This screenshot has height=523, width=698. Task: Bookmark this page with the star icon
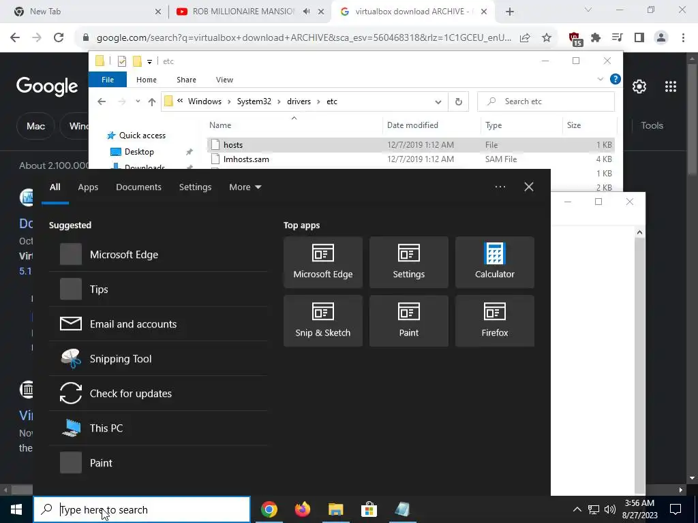point(547,38)
